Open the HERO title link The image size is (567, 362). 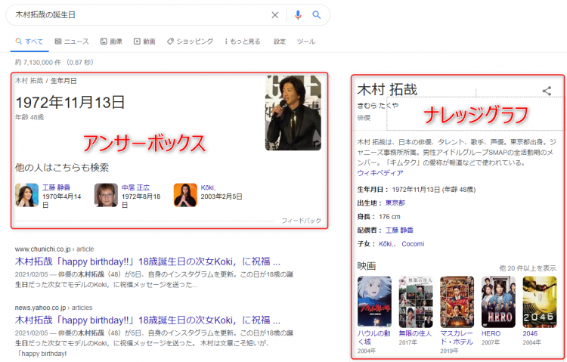coord(491,333)
